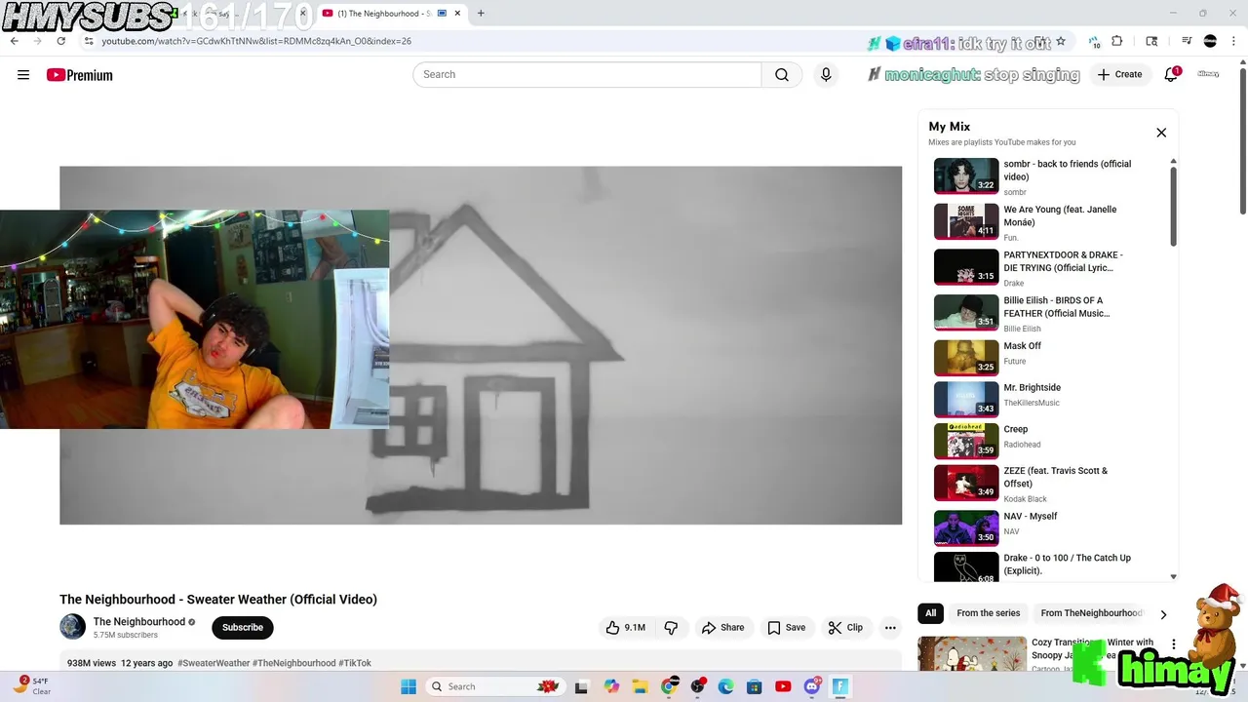
Task: Open #TikTok hashtag link
Action: tap(355, 663)
